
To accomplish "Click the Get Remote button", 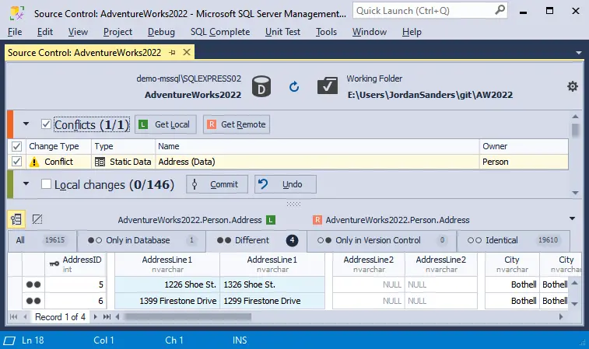I will 237,124.
